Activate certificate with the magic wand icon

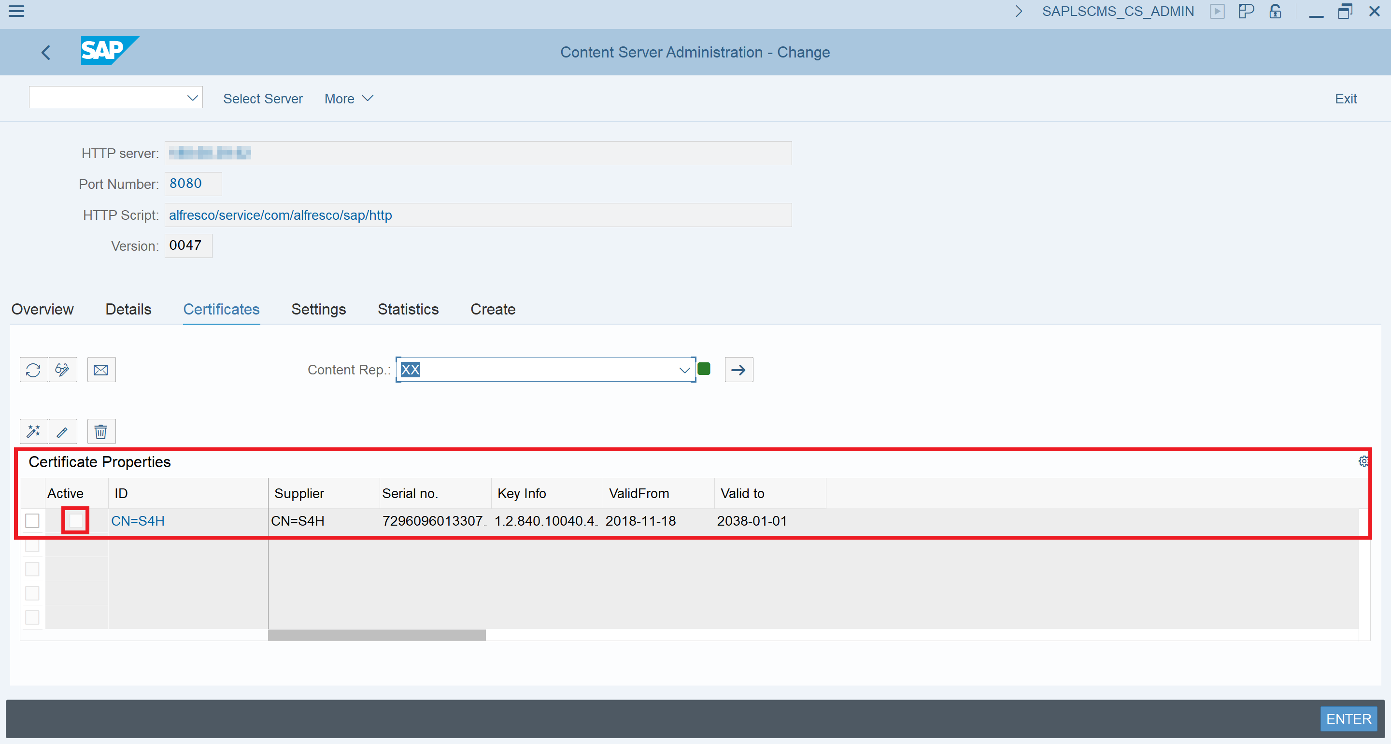33,431
